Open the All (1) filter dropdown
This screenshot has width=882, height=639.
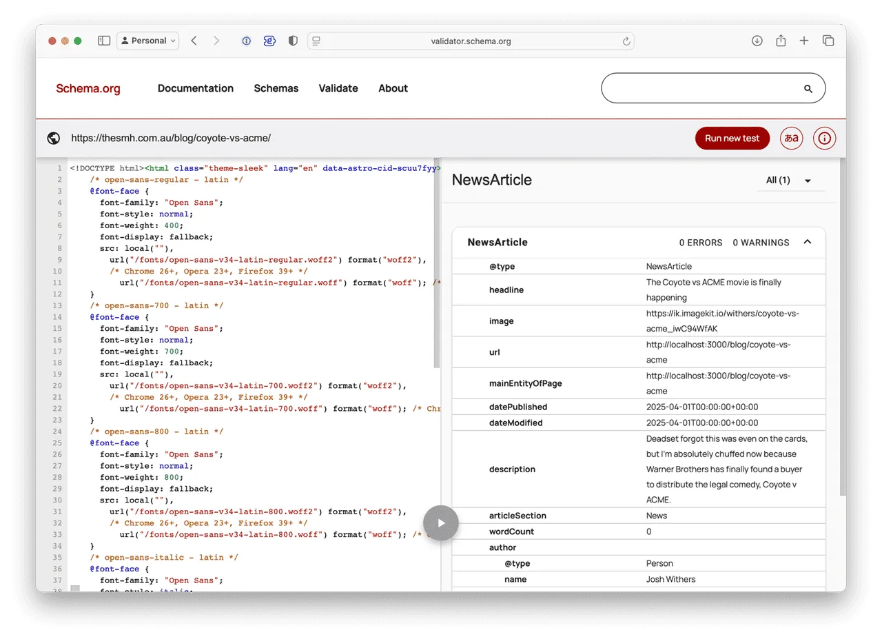(x=790, y=180)
